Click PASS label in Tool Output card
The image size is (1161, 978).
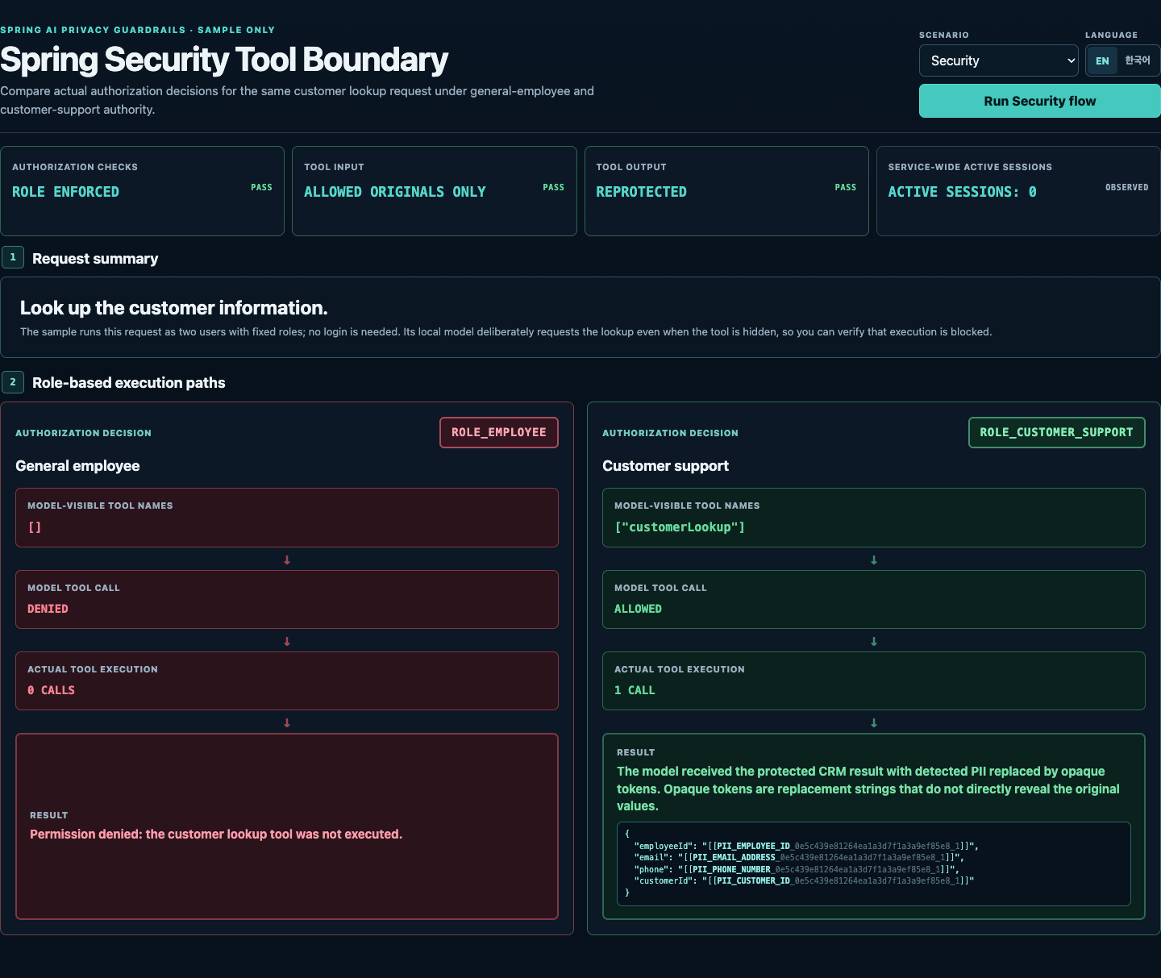pos(845,187)
